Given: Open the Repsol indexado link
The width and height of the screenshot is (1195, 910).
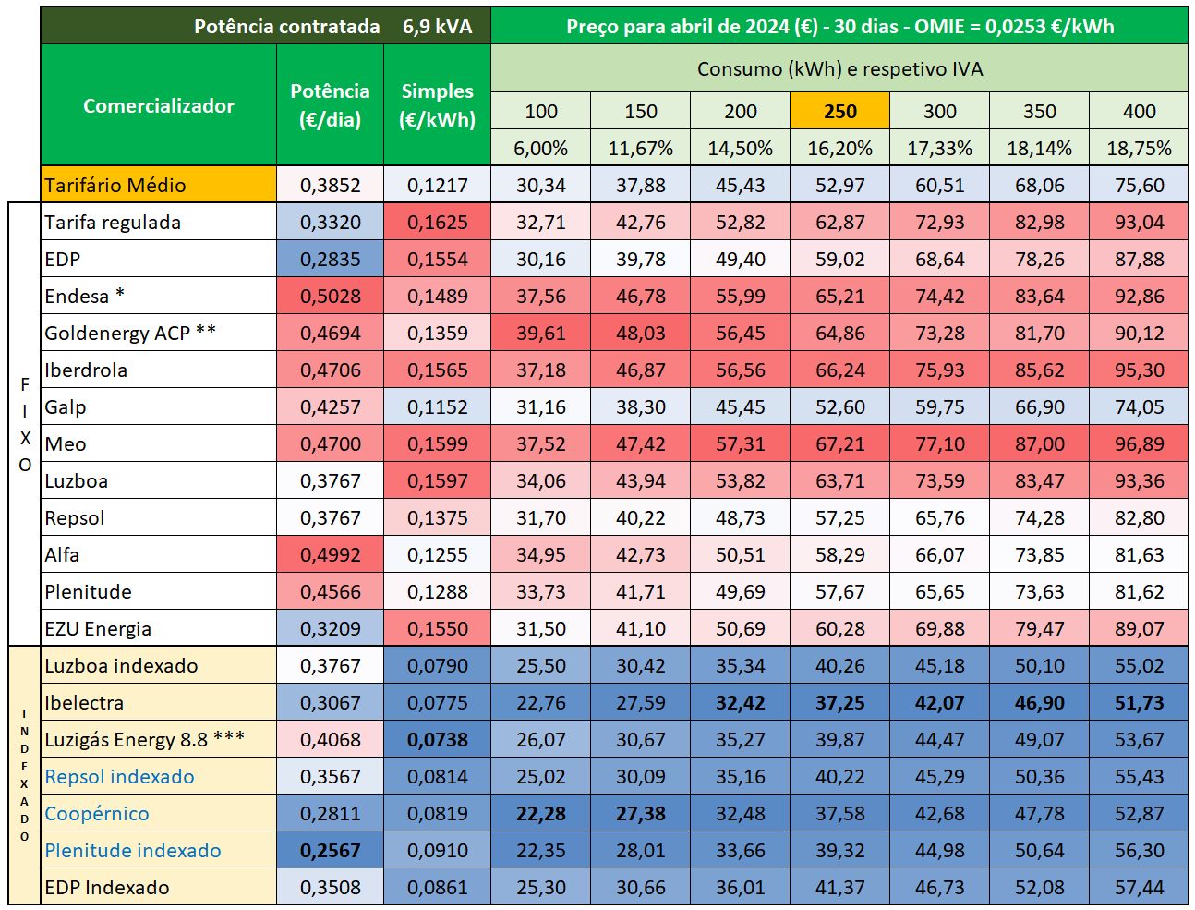Looking at the screenshot, I should (x=119, y=777).
